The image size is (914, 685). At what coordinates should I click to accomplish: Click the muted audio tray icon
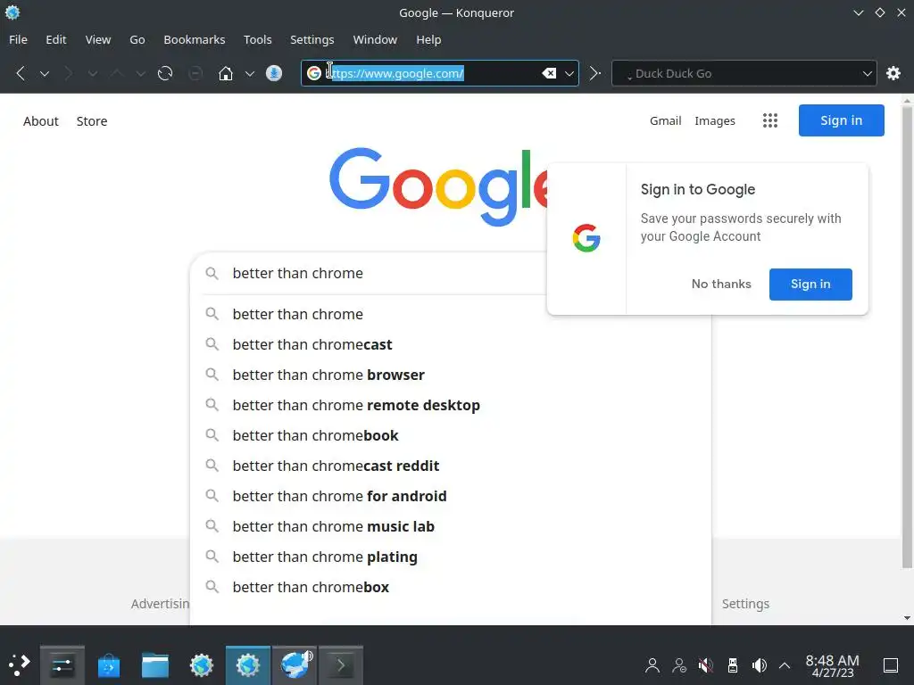706,665
